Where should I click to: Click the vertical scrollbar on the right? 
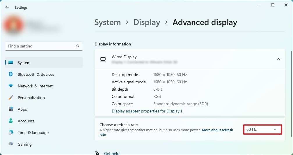pyautogui.click(x=292, y=94)
